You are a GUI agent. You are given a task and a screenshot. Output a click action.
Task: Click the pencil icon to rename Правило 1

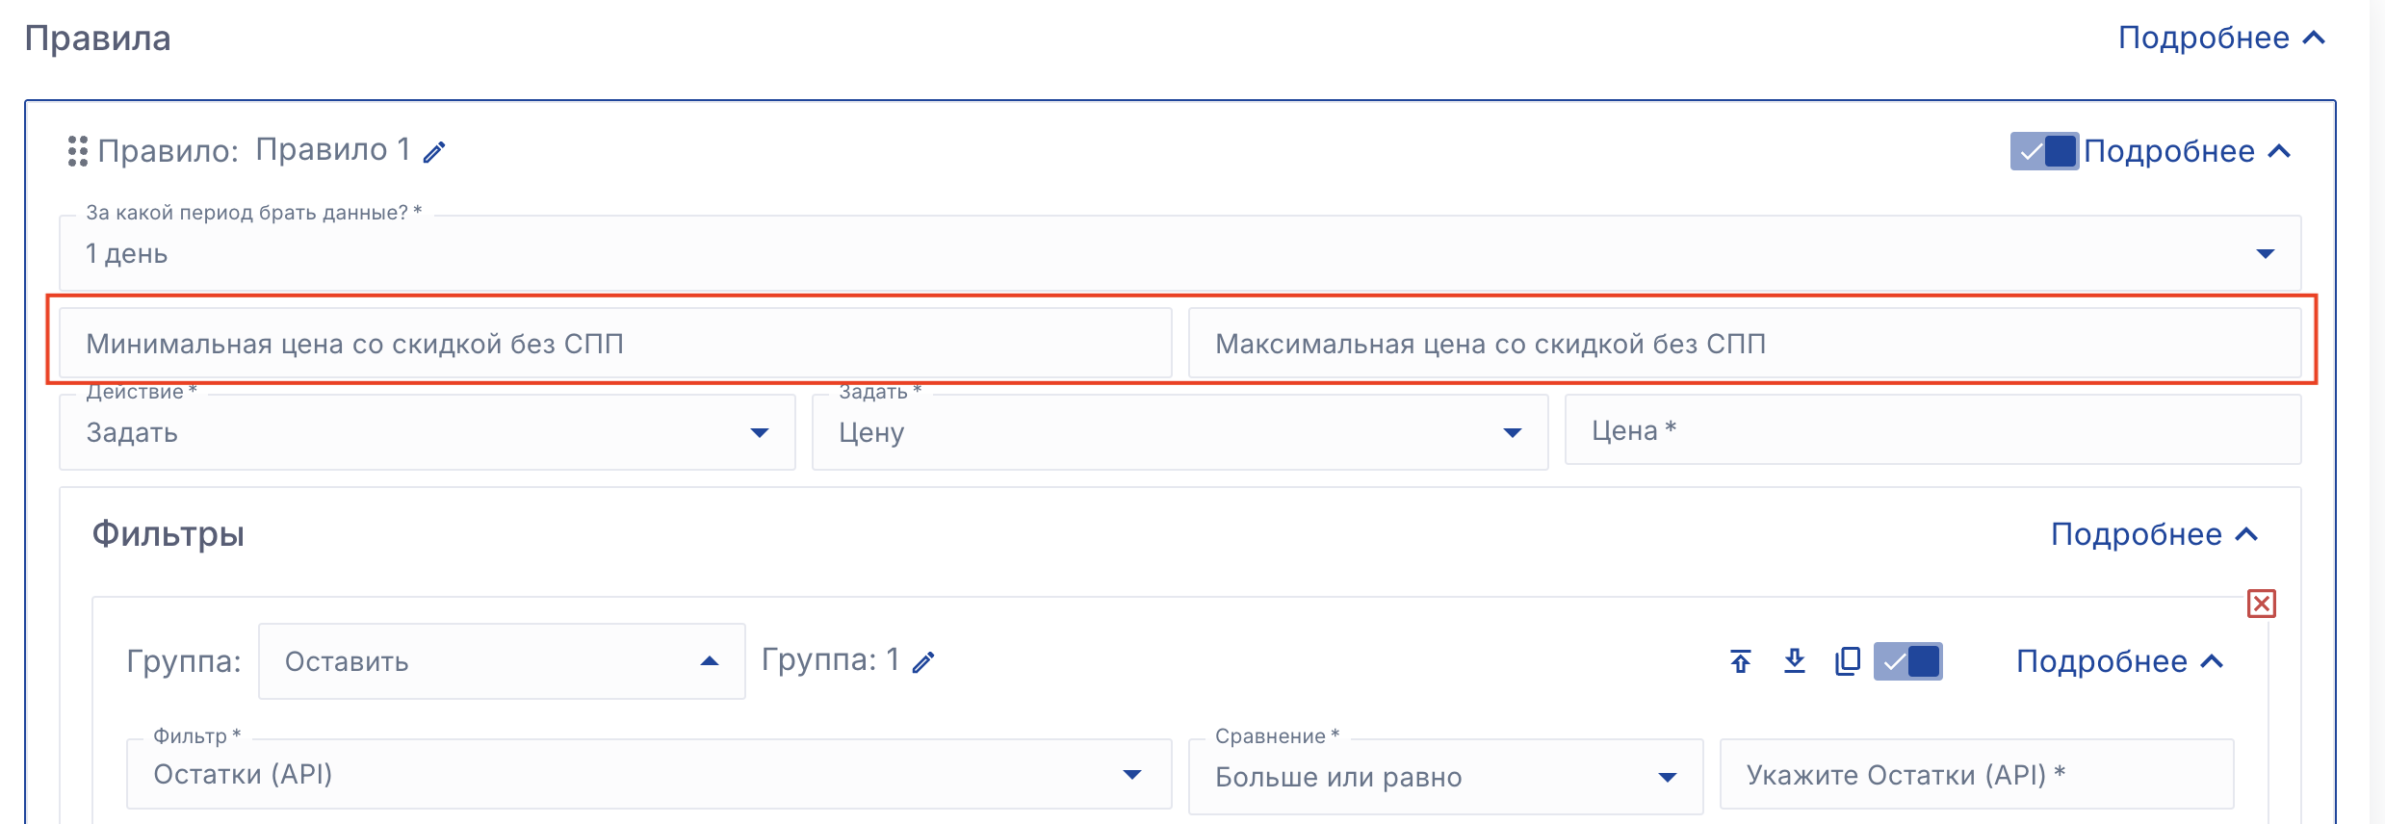pos(435,152)
